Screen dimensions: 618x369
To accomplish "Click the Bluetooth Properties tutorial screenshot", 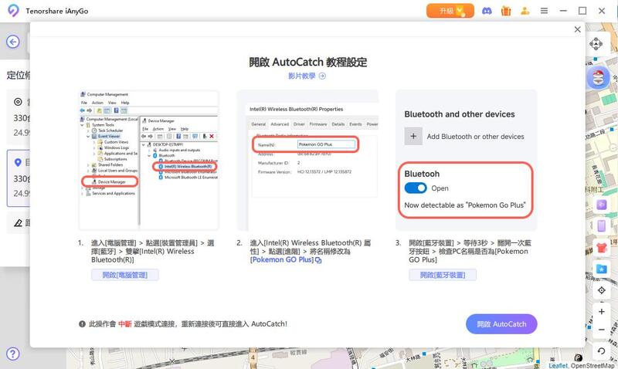I will point(307,160).
